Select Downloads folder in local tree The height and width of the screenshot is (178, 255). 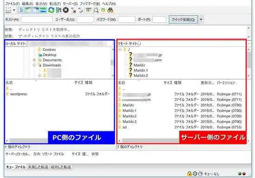click(52, 65)
